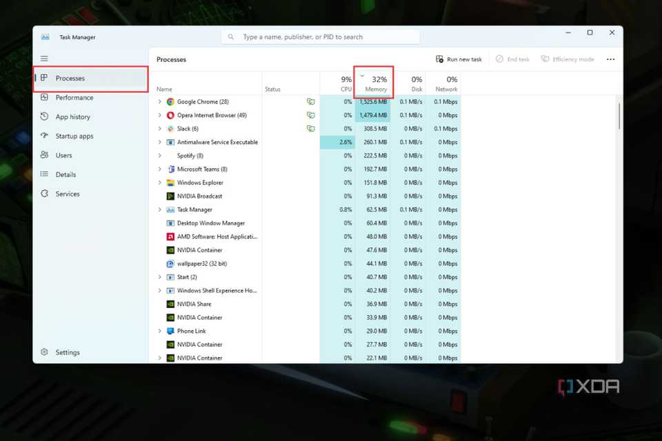Click the Opera Internet Browser icon
Viewport: 662px width, 441px height.
(170, 115)
